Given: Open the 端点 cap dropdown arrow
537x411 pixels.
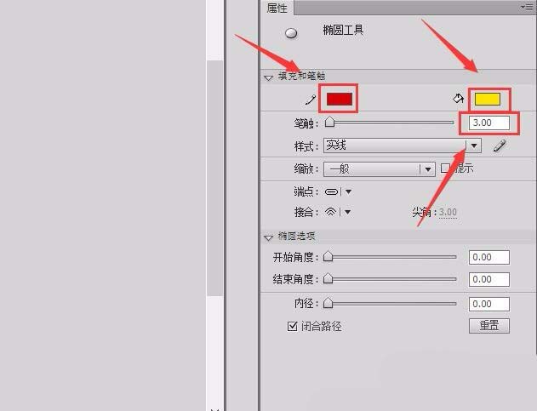Looking at the screenshot, I should pos(348,191).
